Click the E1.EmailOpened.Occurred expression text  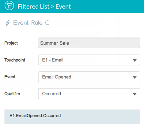[35, 116]
